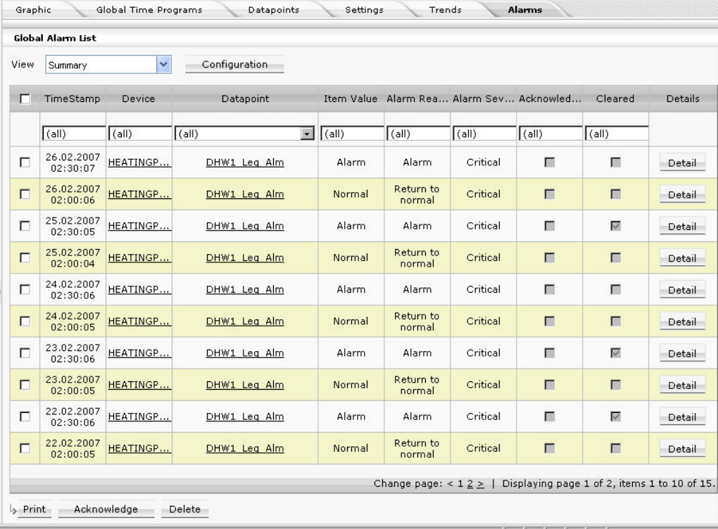718x529 pixels.
Task: Open the Trends tab
Action: (445, 10)
